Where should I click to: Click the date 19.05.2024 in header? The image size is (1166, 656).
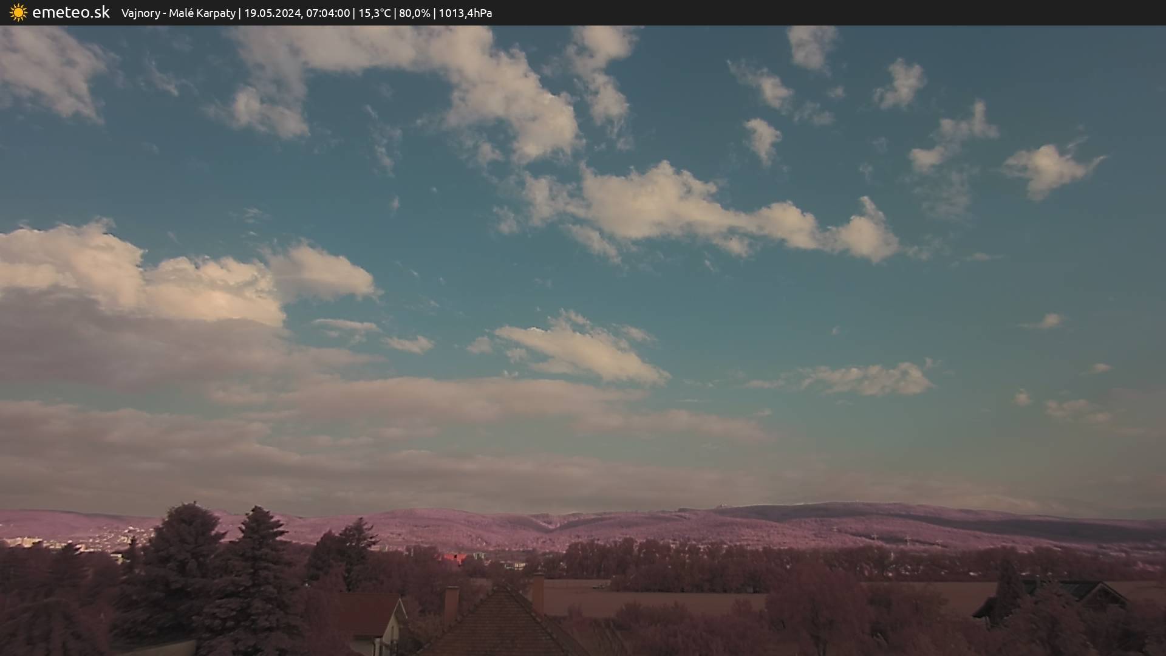tap(272, 13)
